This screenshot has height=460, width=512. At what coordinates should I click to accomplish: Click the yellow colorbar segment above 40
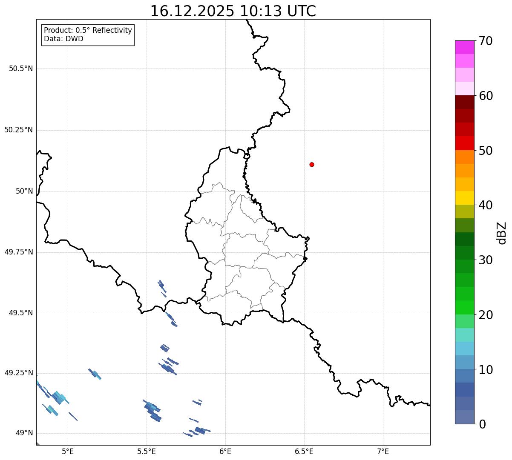[464, 198]
